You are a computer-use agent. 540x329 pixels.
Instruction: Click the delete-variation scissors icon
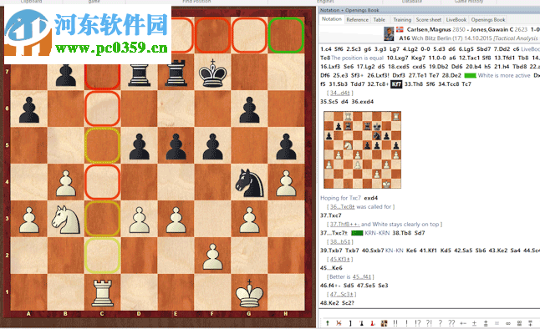339,323
